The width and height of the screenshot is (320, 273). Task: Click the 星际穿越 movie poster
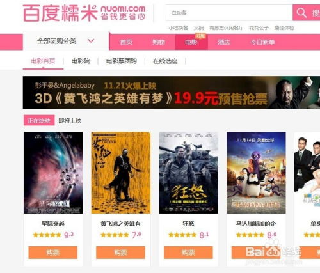53,173
